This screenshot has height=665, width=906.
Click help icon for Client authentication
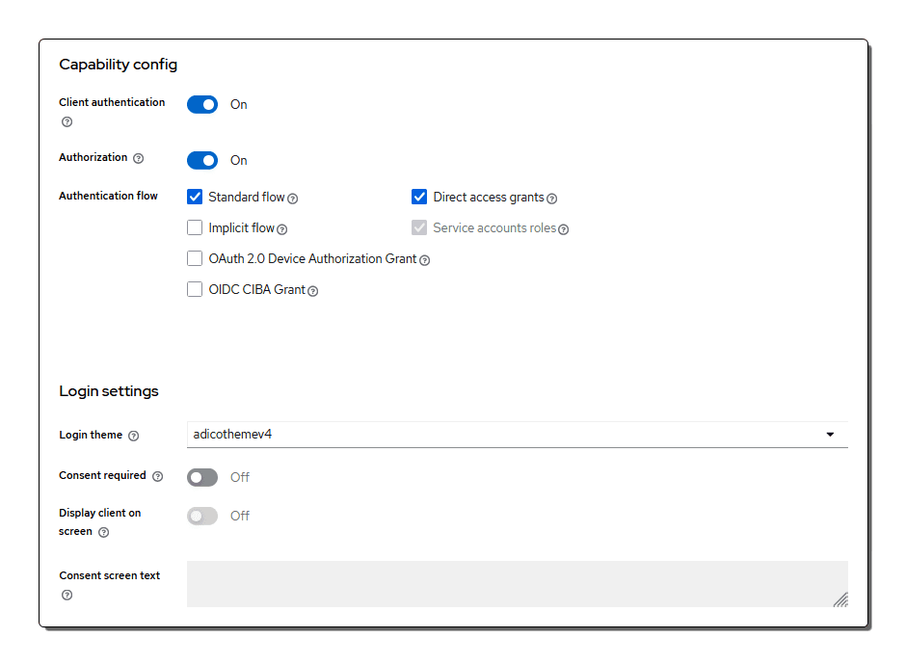(x=67, y=122)
